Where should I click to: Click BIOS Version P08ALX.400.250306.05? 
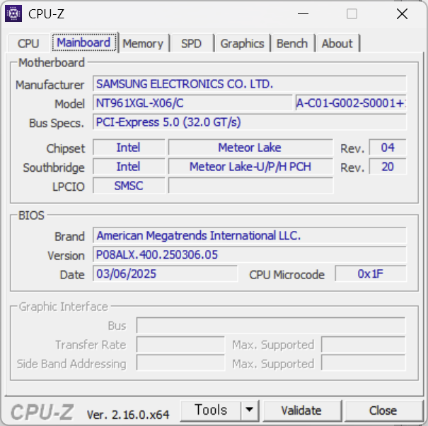pos(250,254)
